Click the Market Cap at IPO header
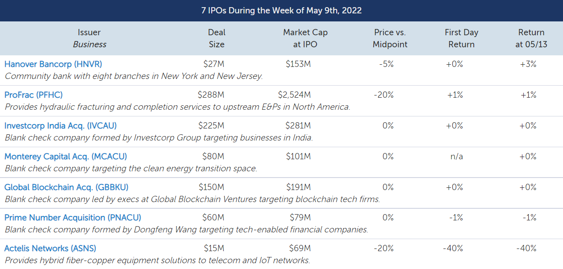Viewport: 563px width, 269px height. pos(305,38)
